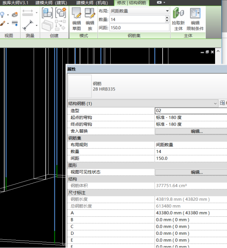The image size is (227, 248).
Task: Click 布局规则 value 间距数量
Action: click(191, 145)
